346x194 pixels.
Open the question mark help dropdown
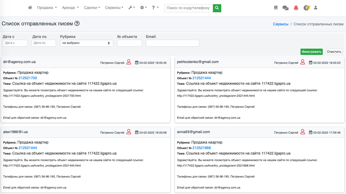(155, 8)
